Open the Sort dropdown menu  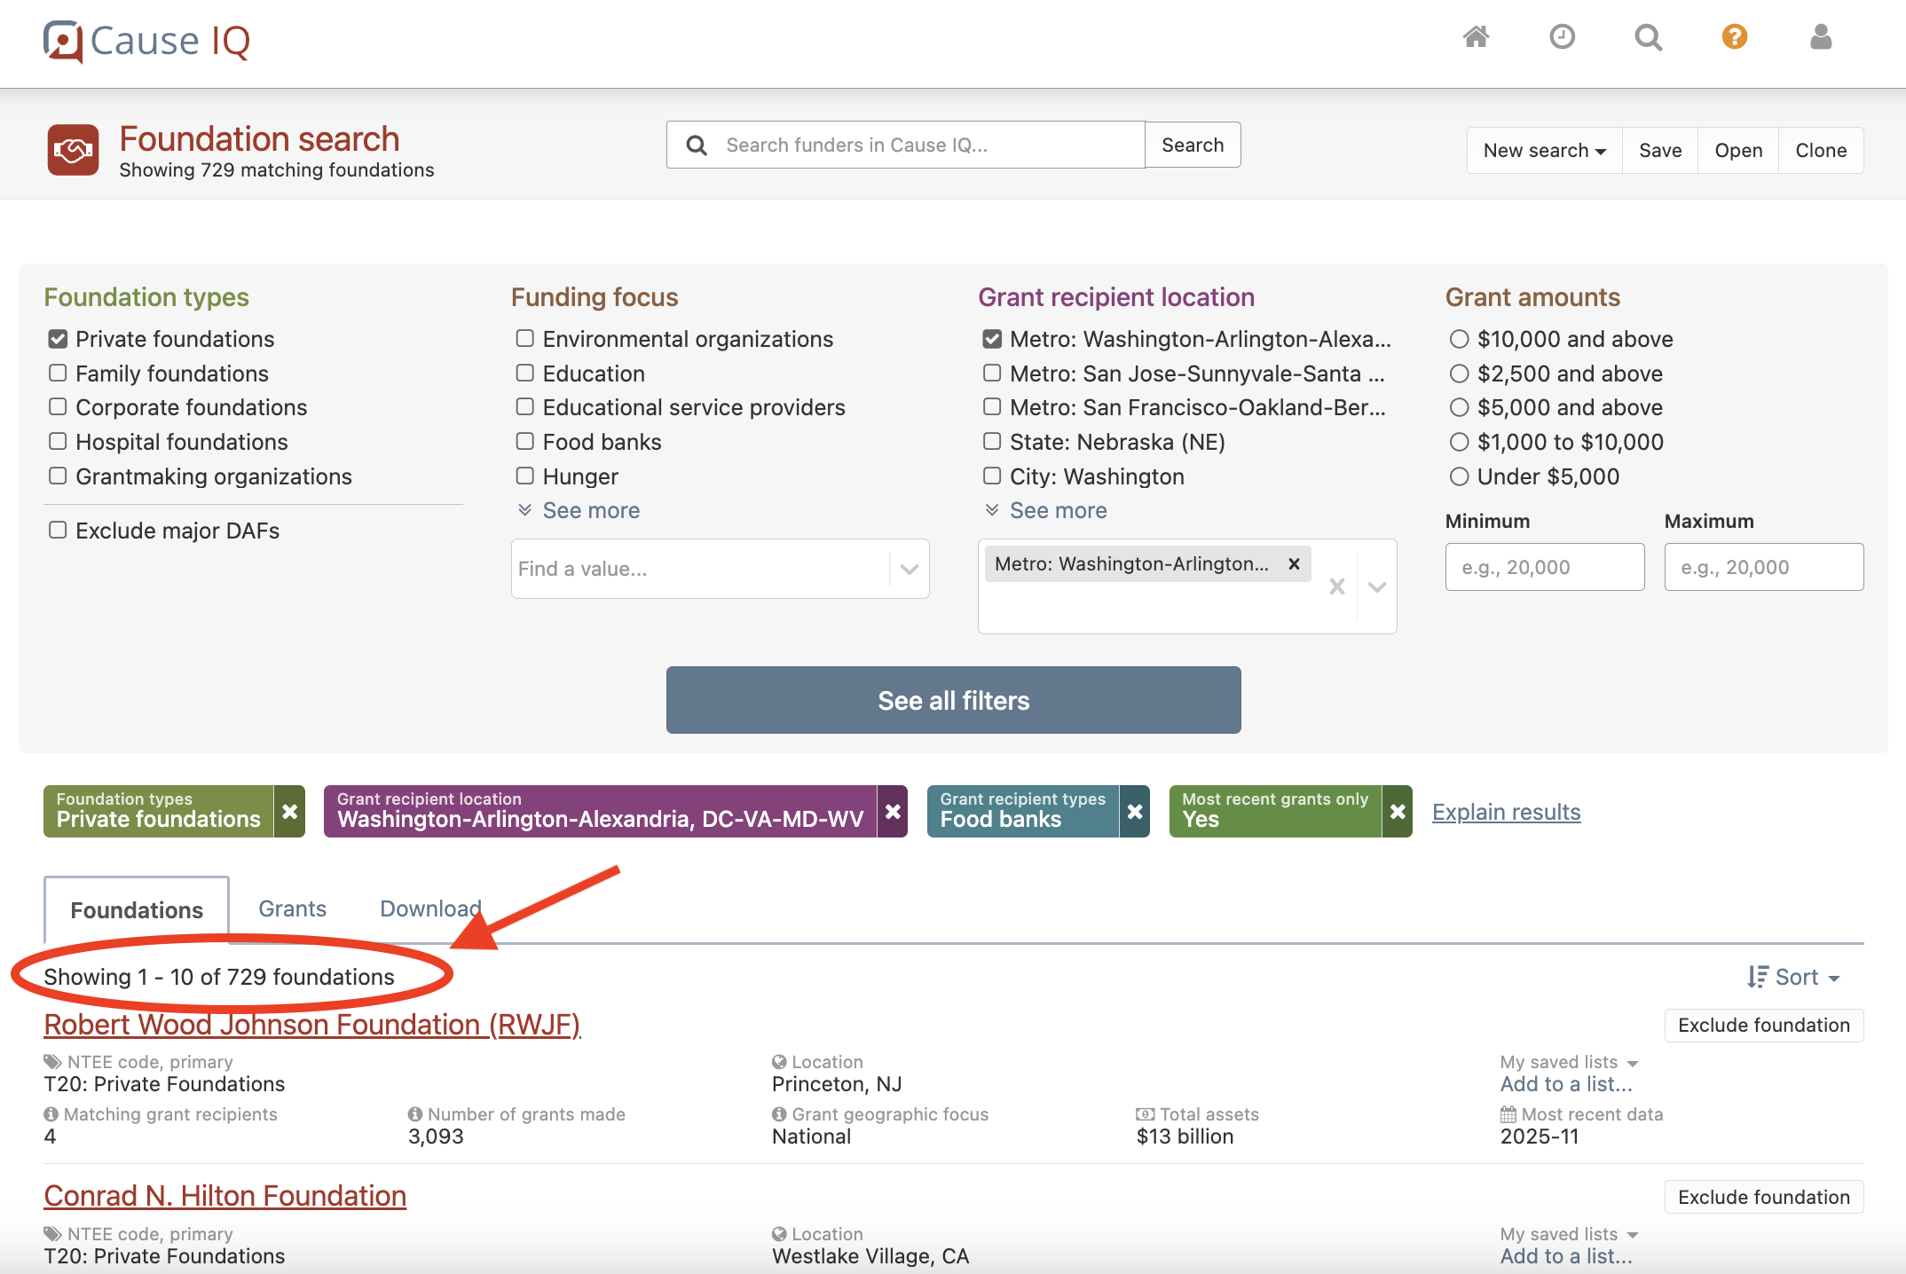pyautogui.click(x=1794, y=977)
